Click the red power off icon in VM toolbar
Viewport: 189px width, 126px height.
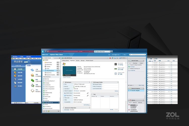click(x=110, y=58)
